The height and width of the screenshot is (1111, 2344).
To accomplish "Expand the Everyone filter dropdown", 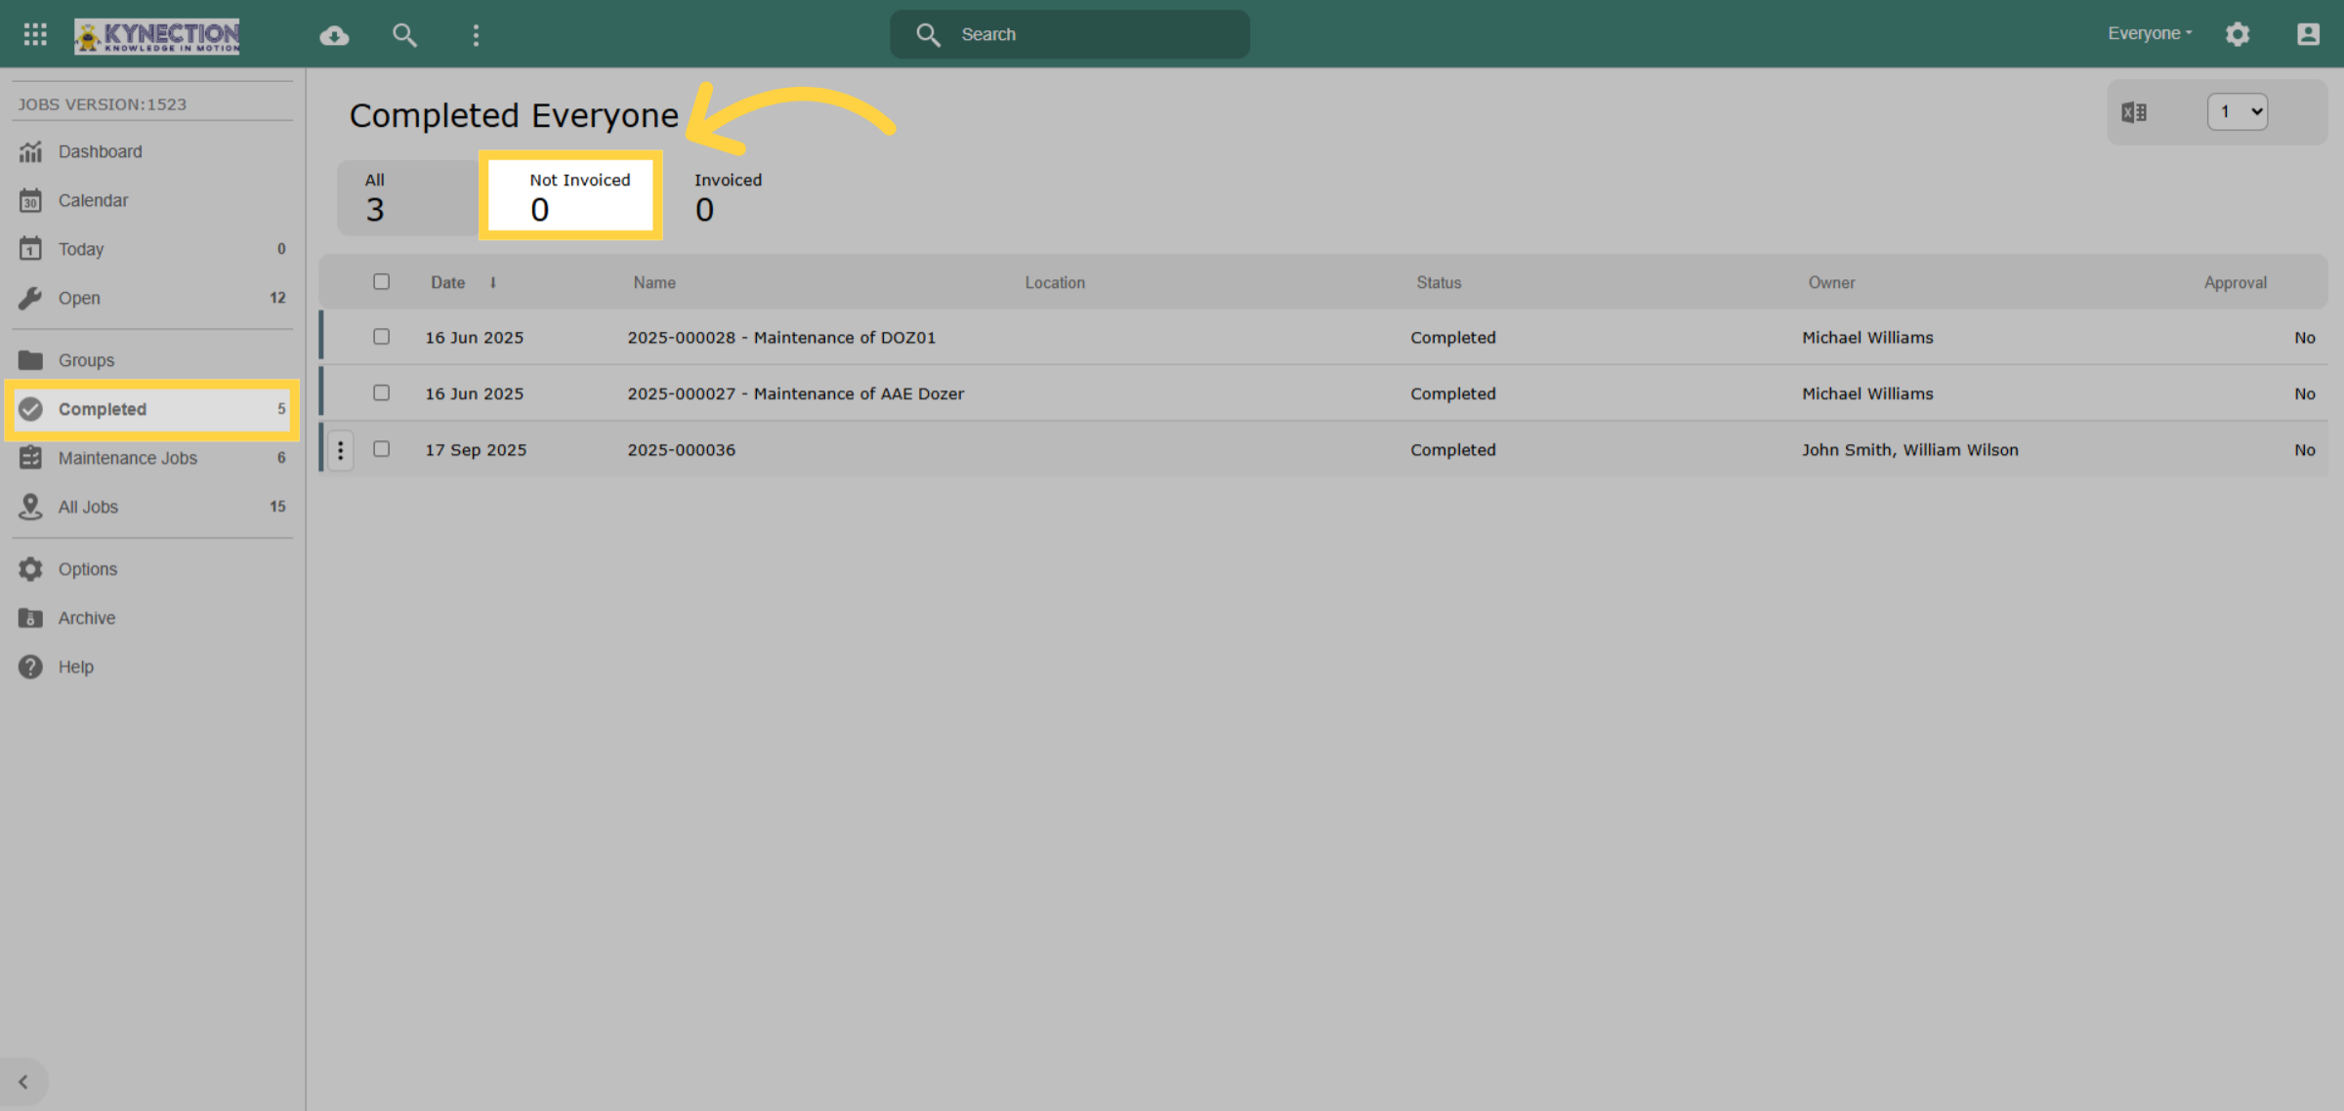I will pyautogui.click(x=2150, y=33).
